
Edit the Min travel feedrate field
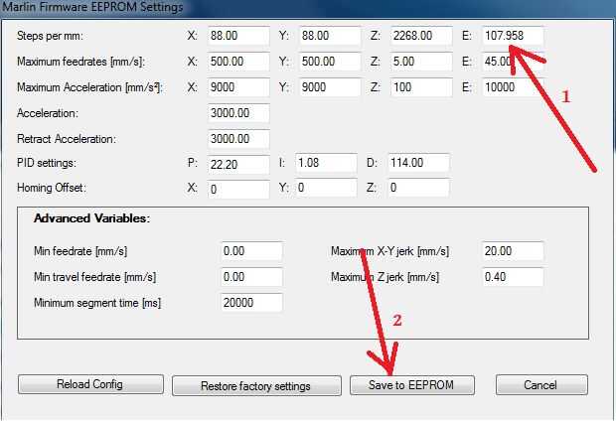(x=251, y=277)
